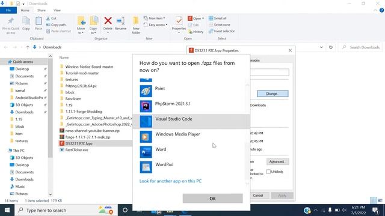Viewport: 385px width, 216px height.
Task: Click Look for another app on this PC
Action: point(170,181)
